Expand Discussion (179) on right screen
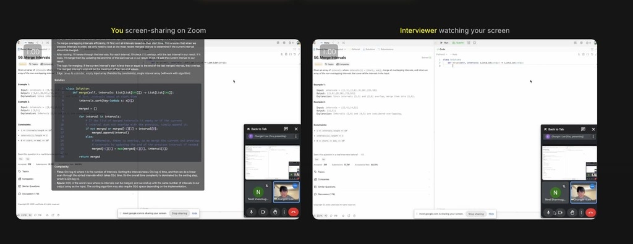Viewport: 633px width, 244px height. pyautogui.click(x=372, y=194)
